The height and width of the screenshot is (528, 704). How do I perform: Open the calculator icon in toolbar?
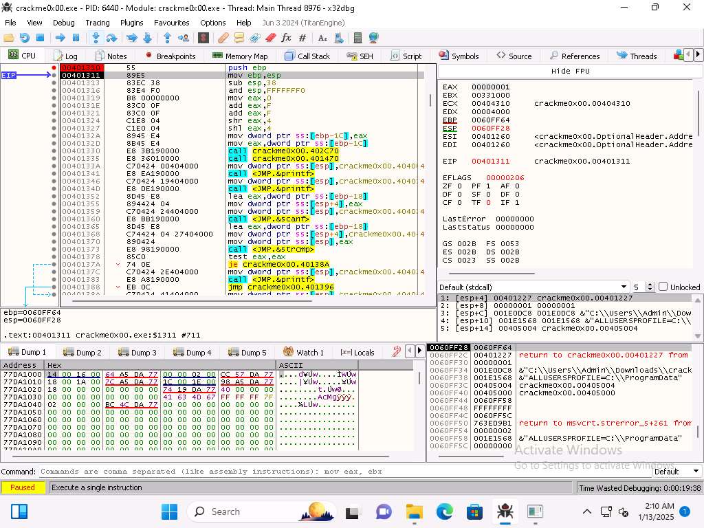357,38
